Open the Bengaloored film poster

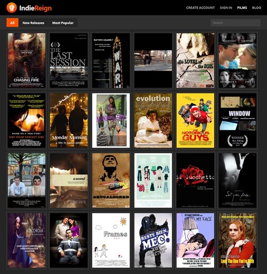[x=111, y=180]
